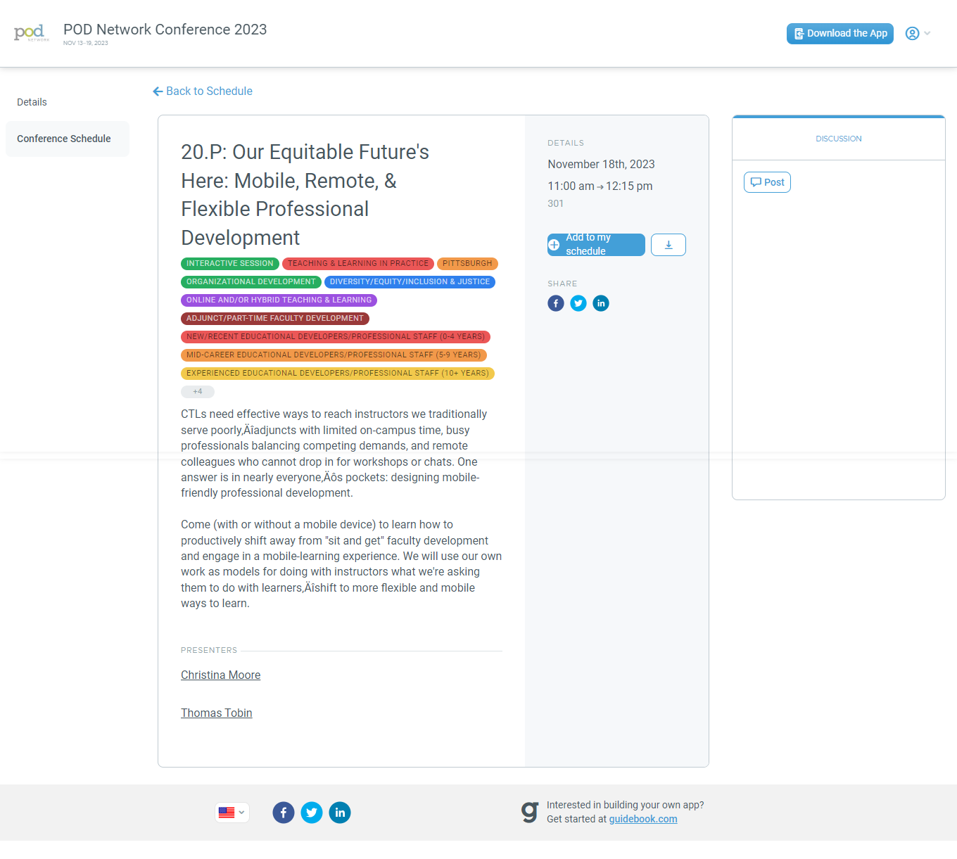Open the footer LinkedIn icon

coord(340,813)
